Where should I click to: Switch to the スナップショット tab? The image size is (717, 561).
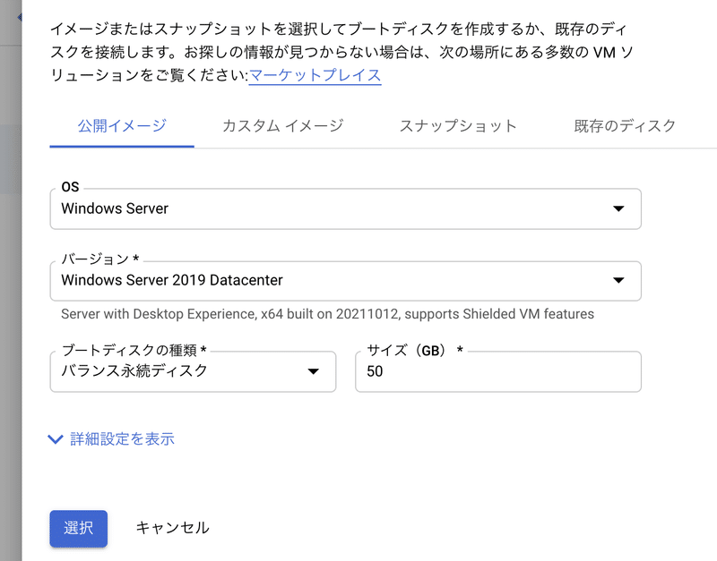[458, 126]
